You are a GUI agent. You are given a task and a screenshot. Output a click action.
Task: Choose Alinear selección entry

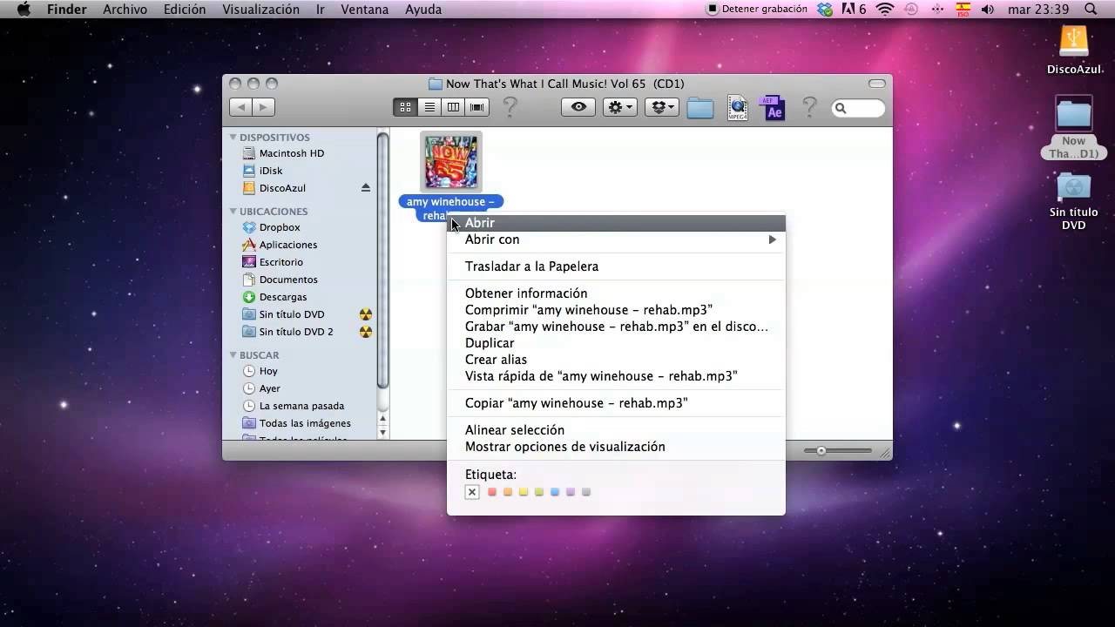(x=616, y=430)
